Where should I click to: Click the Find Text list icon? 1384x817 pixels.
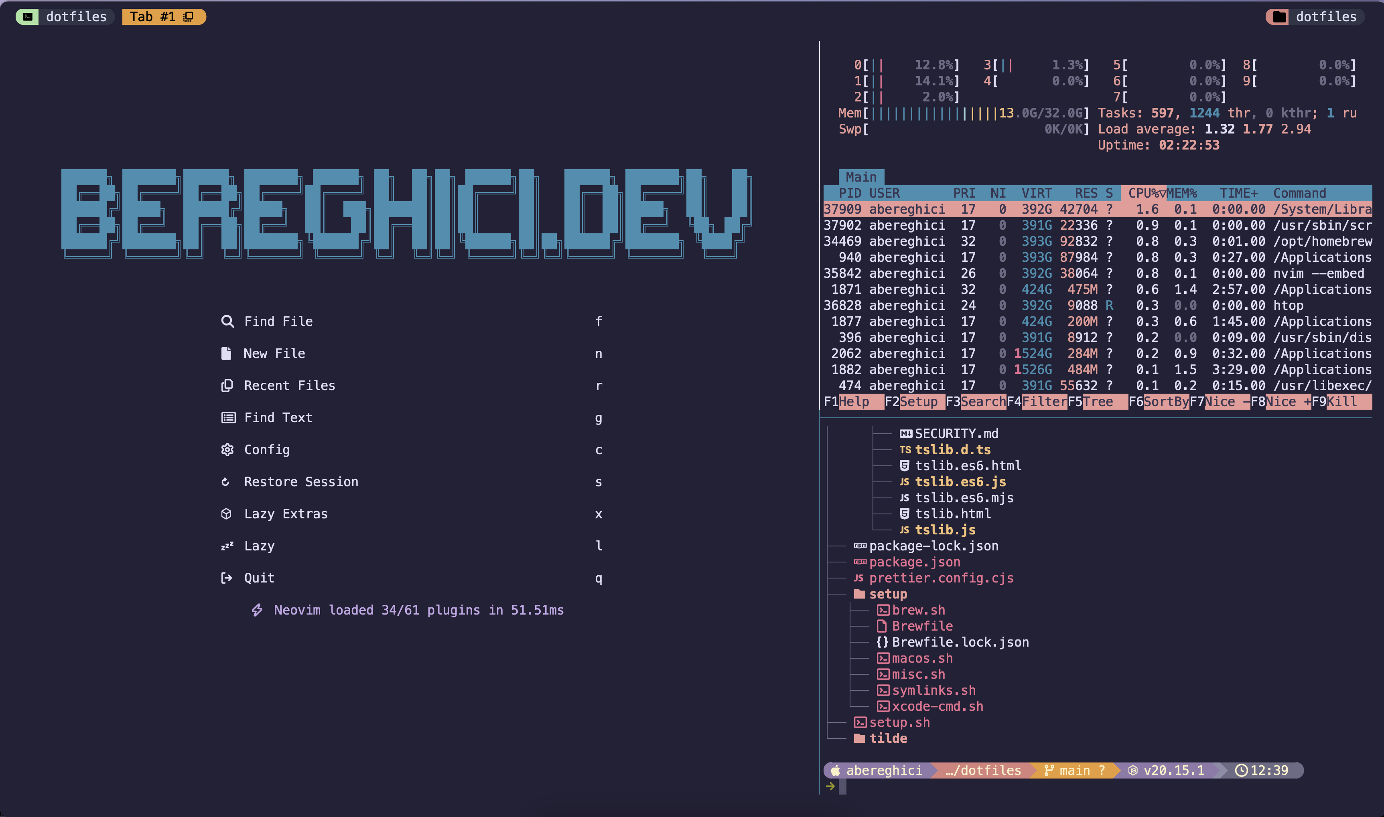(x=228, y=418)
